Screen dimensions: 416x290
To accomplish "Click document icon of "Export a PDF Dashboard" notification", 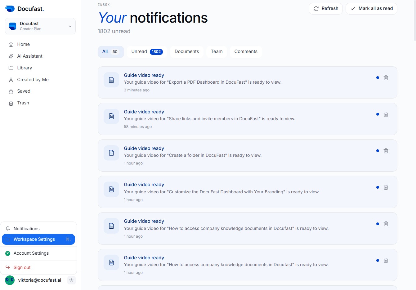I will point(111,80).
